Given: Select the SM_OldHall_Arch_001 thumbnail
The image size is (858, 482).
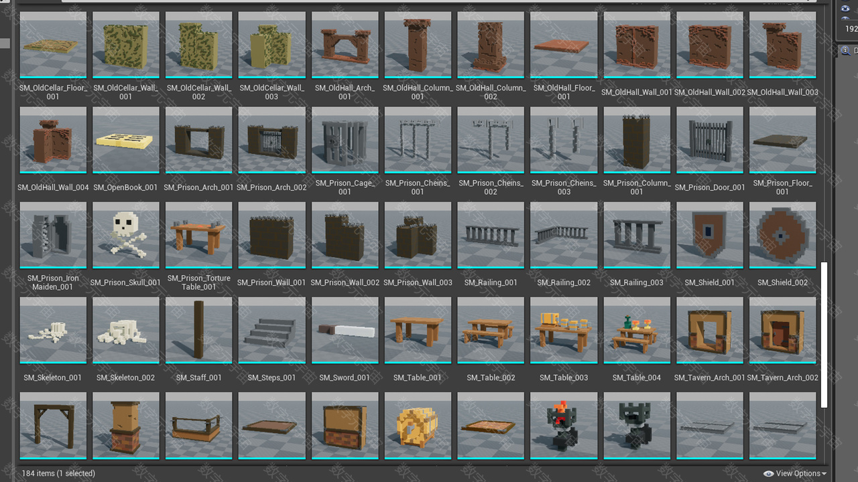Looking at the screenshot, I should pos(345,45).
